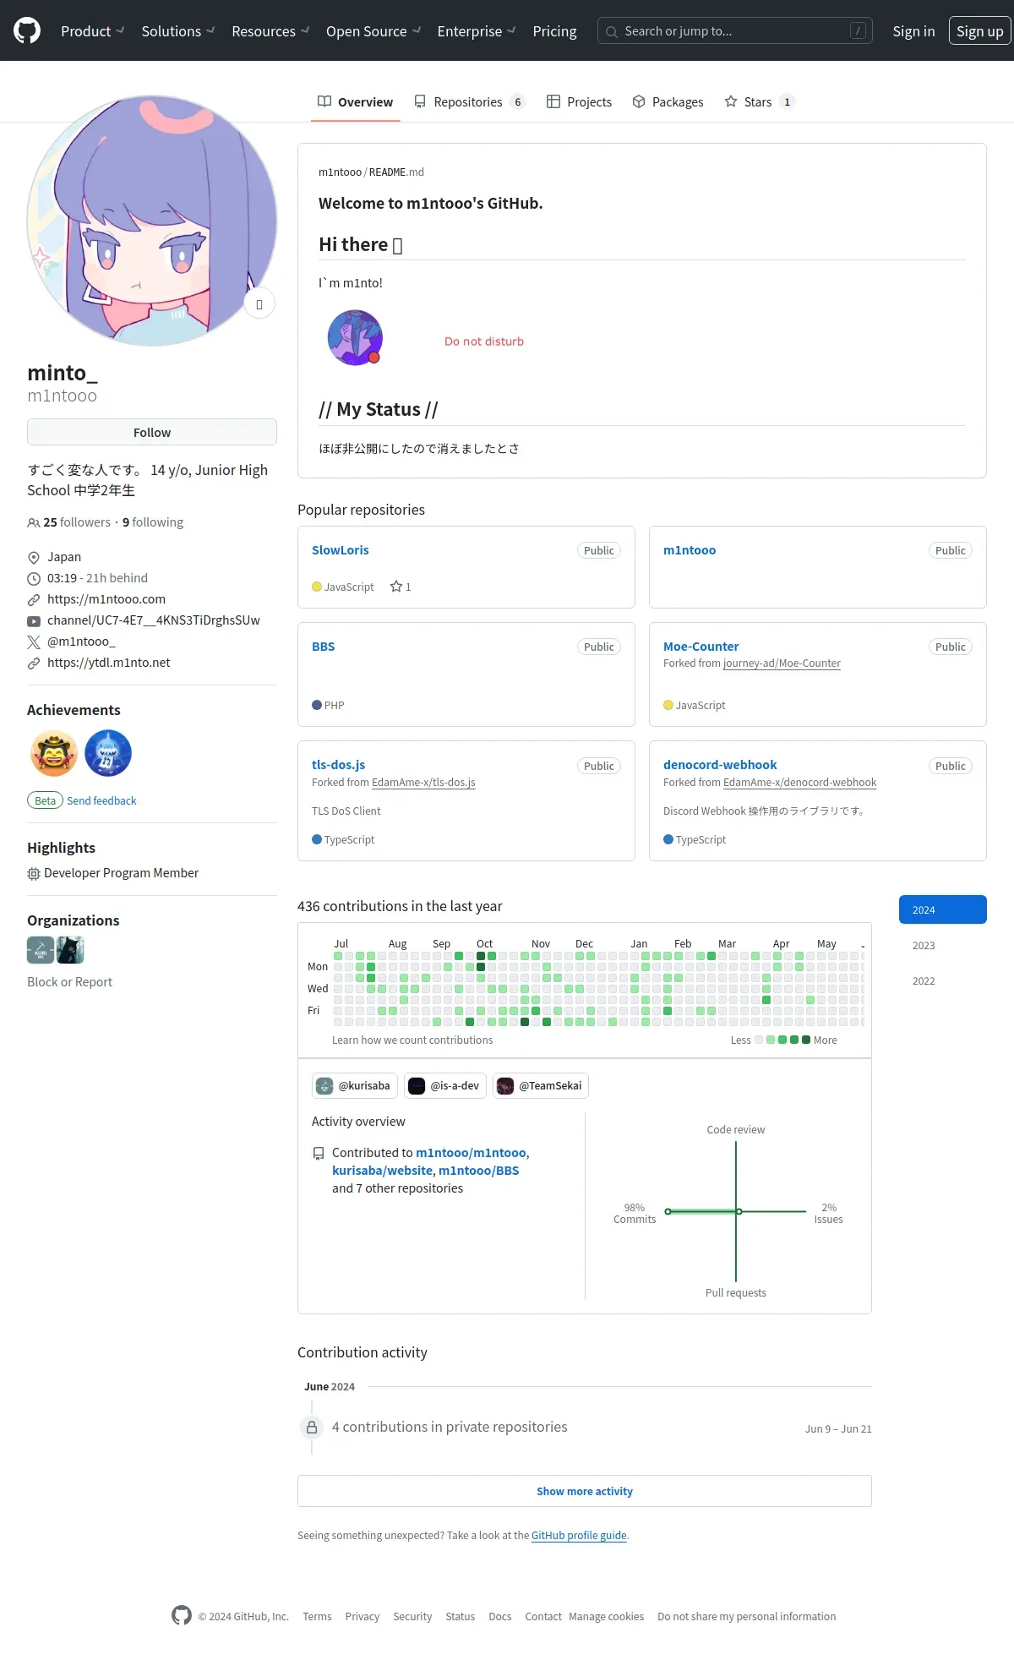This screenshot has width=1014, height=1660.
Task: Open the m1ntooo/BBS activity link
Action: [x=479, y=1171]
